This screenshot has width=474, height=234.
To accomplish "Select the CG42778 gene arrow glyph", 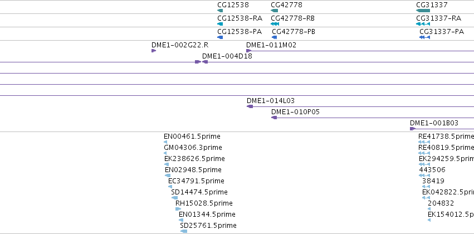I will tap(274, 11).
